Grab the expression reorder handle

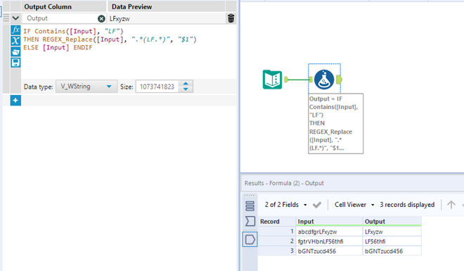tap(6, 18)
